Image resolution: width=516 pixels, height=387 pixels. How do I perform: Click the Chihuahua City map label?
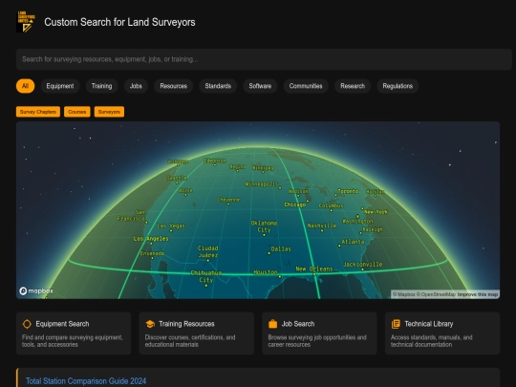[x=206, y=276]
